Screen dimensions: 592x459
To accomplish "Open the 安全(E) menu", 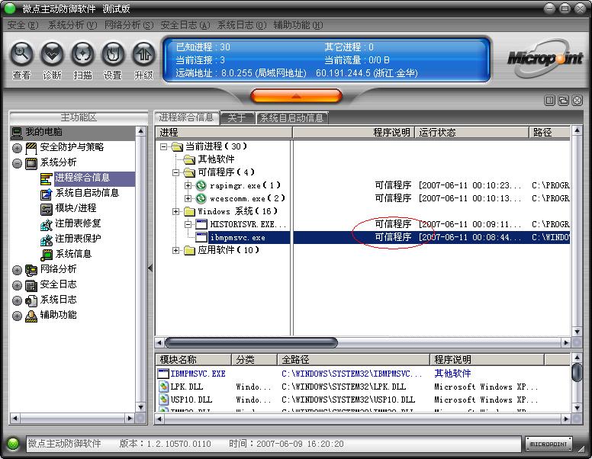I will (x=23, y=25).
